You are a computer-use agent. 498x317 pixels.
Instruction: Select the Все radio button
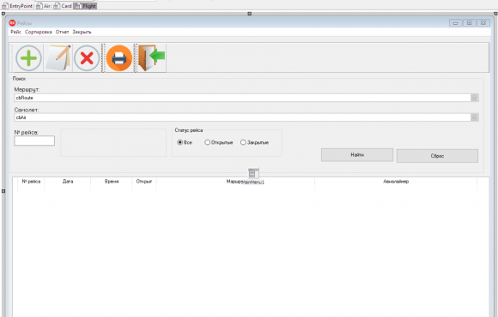coord(179,142)
